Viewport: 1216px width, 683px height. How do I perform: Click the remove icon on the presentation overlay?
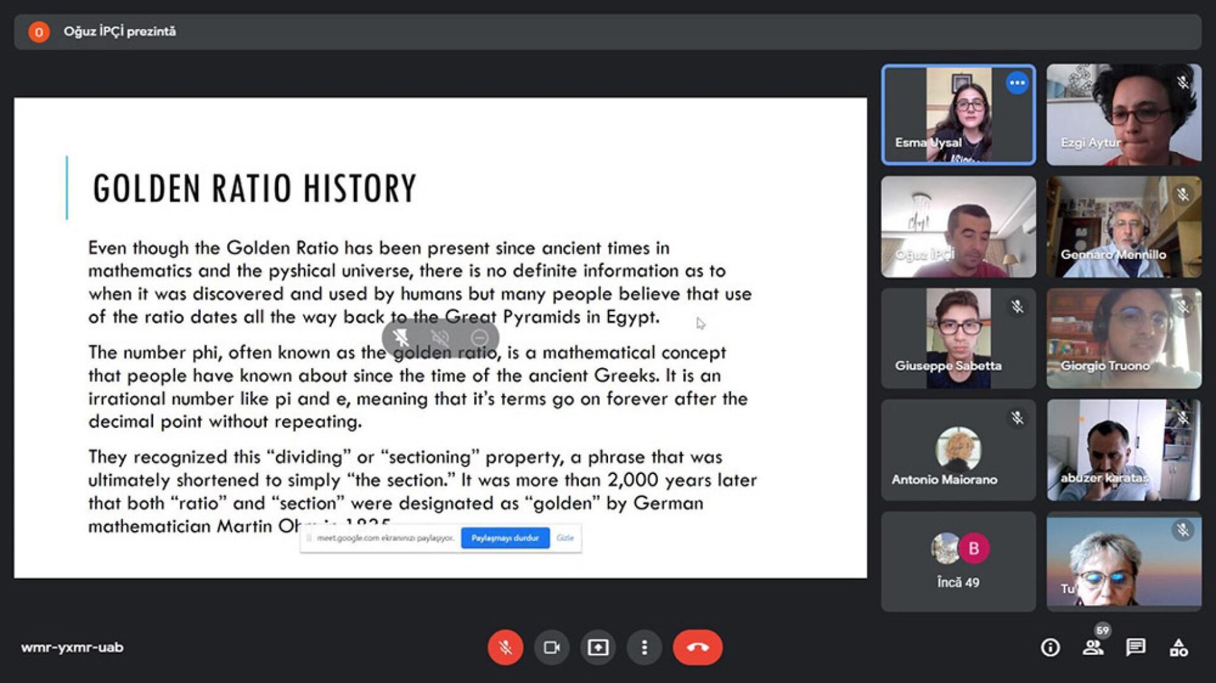click(479, 338)
